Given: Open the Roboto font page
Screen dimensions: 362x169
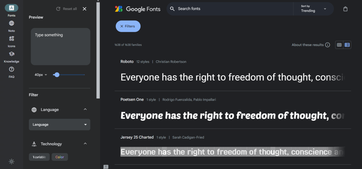Looking at the screenshot, I should tap(127, 61).
